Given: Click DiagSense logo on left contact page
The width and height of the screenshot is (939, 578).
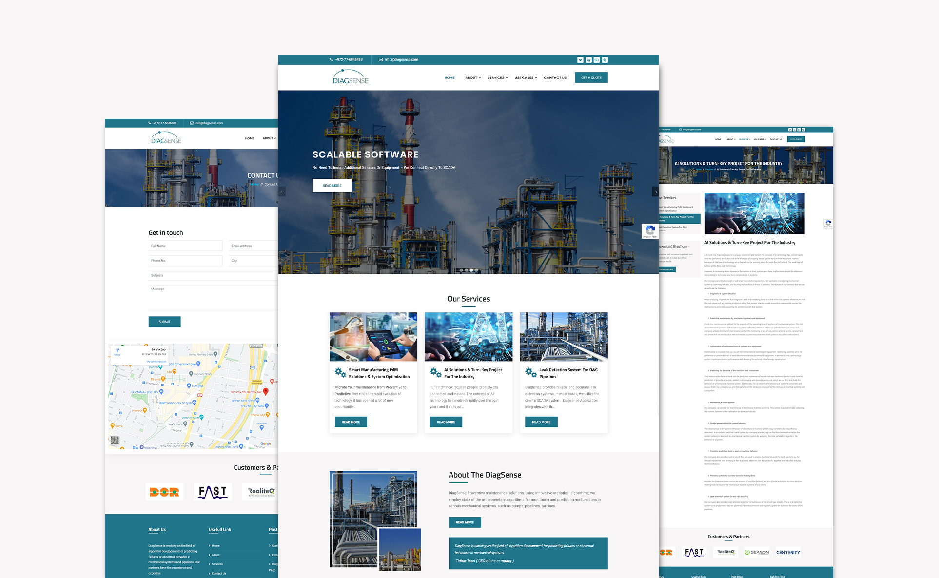Looking at the screenshot, I should point(166,138).
